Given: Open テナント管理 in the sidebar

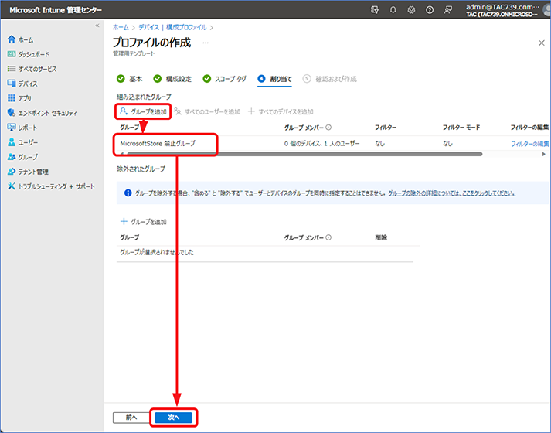Looking at the screenshot, I should coord(33,172).
